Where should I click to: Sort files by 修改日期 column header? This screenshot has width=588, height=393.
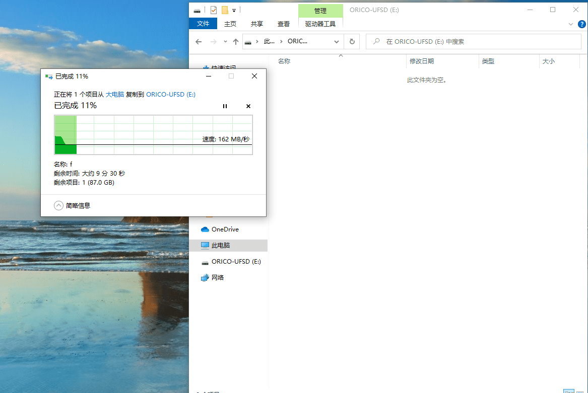point(422,61)
